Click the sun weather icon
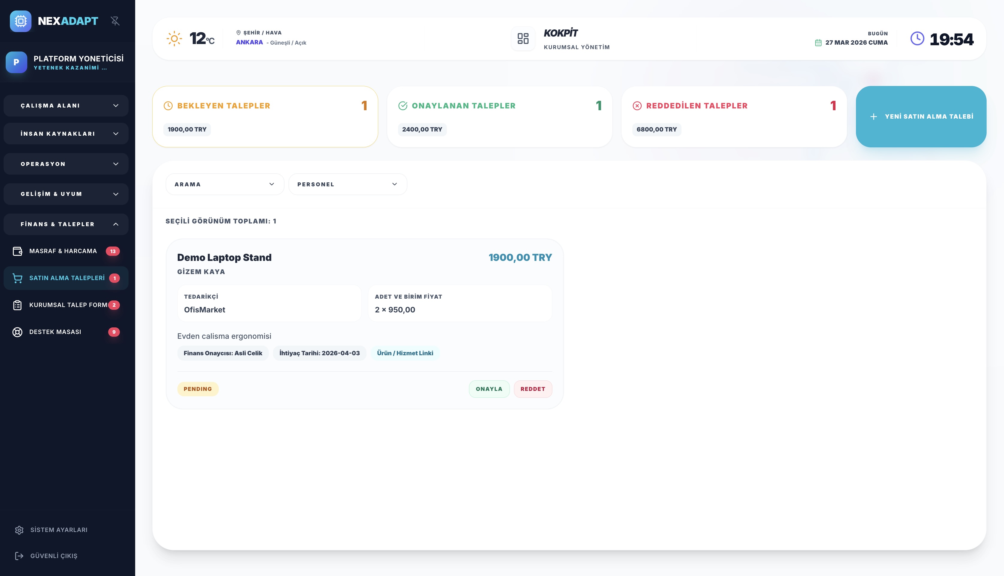 174,38
